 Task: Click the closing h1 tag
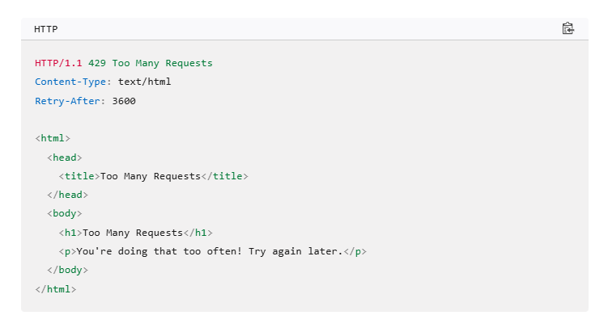click(198, 233)
